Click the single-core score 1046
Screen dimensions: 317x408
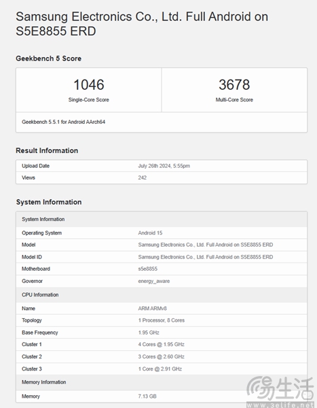89,84
